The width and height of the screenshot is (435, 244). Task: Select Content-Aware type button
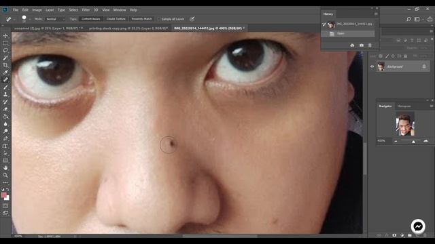tap(90, 19)
